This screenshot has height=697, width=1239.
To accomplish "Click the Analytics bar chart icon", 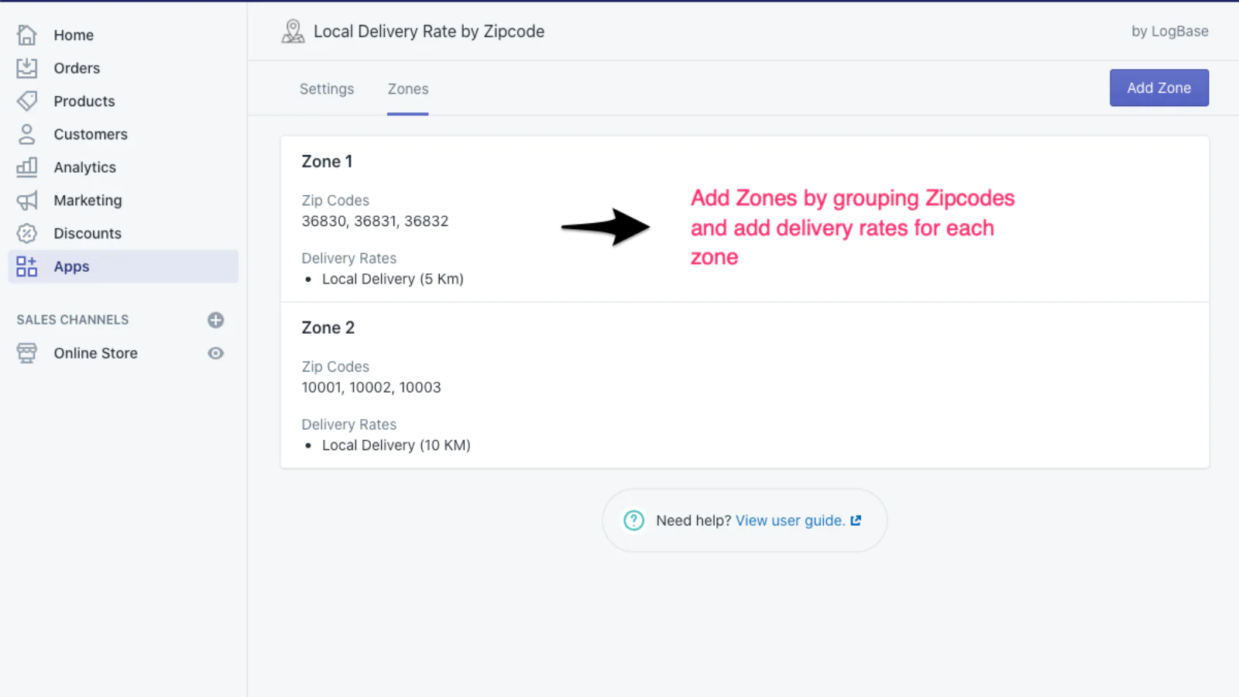I will [27, 167].
